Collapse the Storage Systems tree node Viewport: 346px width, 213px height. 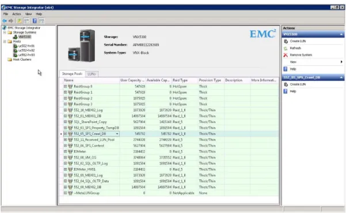click(x=5, y=32)
